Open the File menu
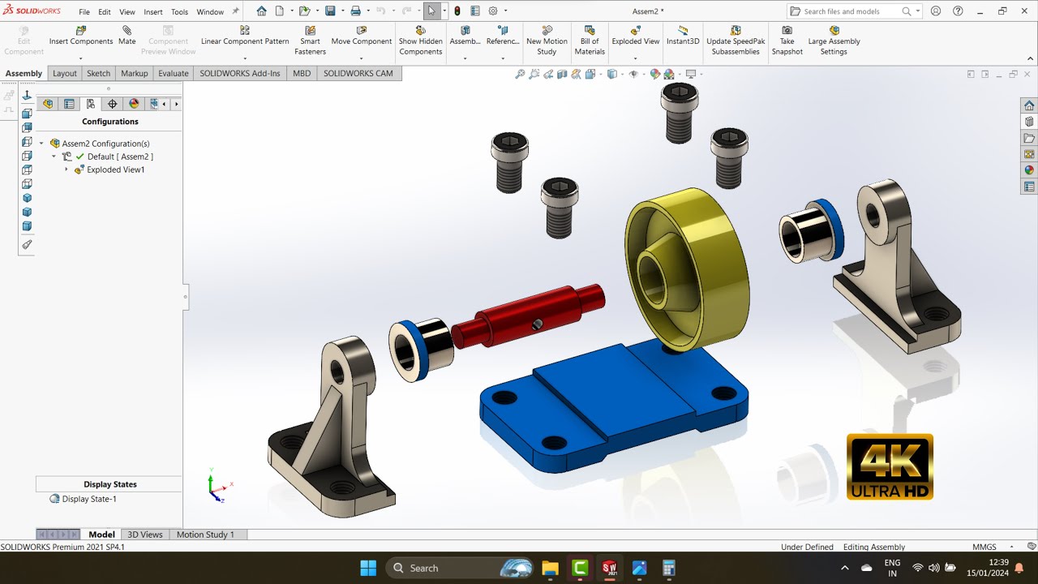Image resolution: width=1038 pixels, height=584 pixels. coord(84,12)
